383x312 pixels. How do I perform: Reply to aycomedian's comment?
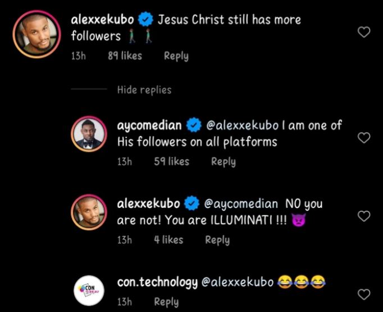pyautogui.click(x=223, y=161)
